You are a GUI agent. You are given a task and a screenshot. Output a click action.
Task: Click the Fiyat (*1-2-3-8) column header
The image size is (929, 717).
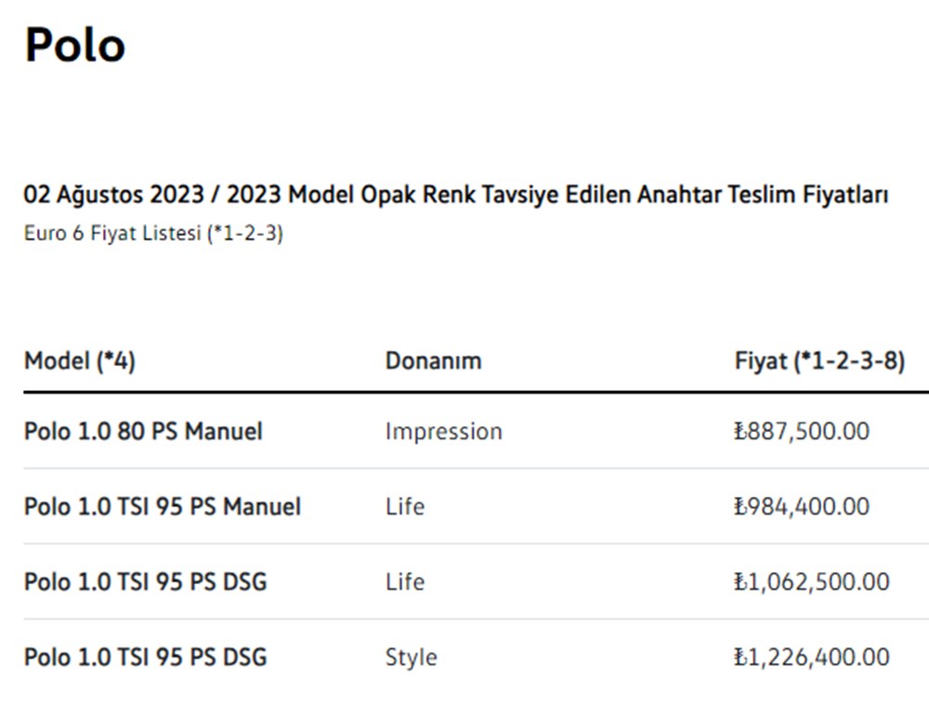(819, 361)
